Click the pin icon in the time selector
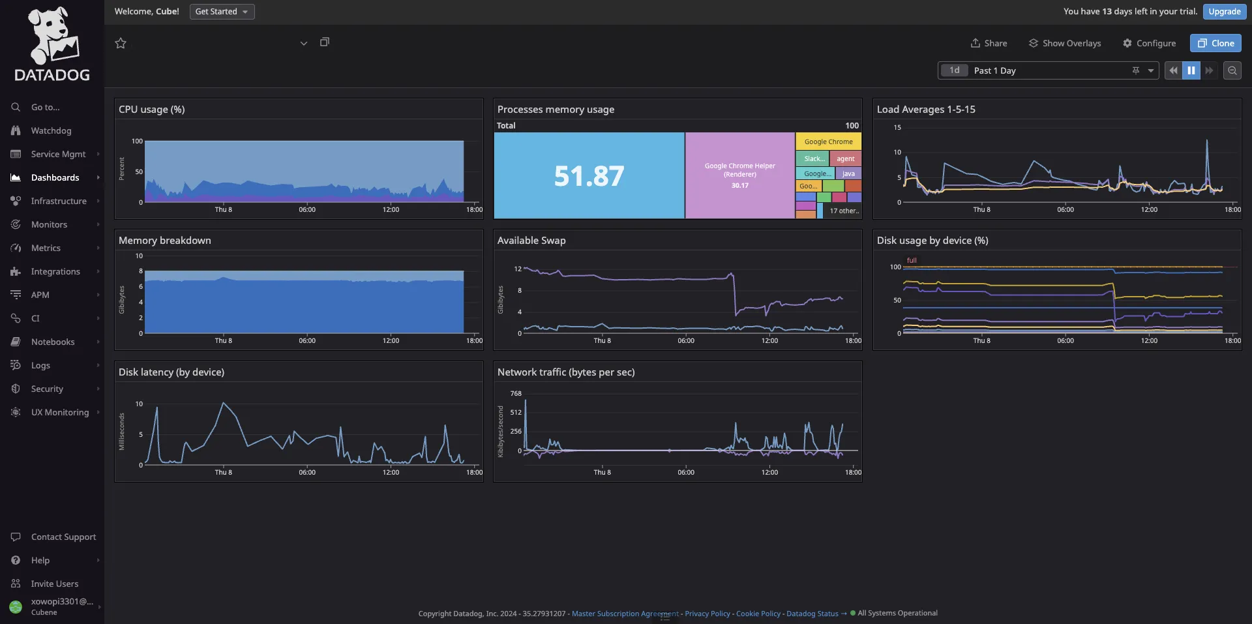Screen dimensions: 1252x624 [x=1135, y=70]
